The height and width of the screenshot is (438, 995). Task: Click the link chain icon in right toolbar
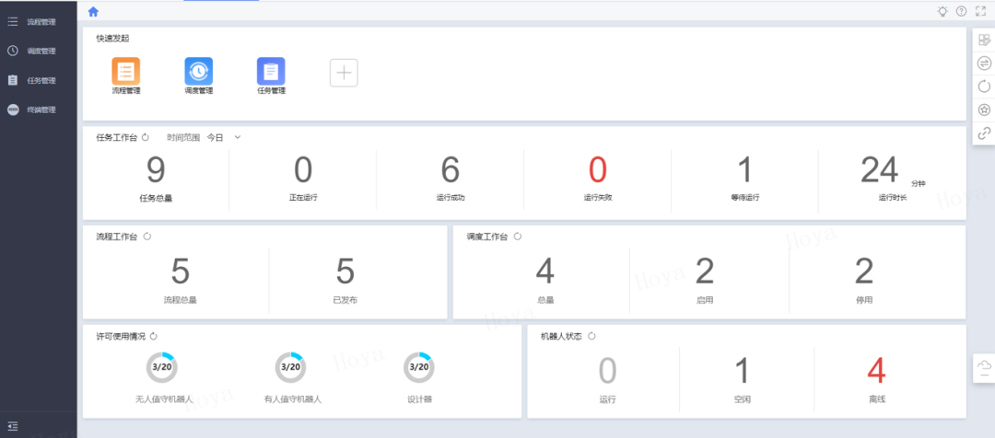pyautogui.click(x=984, y=133)
